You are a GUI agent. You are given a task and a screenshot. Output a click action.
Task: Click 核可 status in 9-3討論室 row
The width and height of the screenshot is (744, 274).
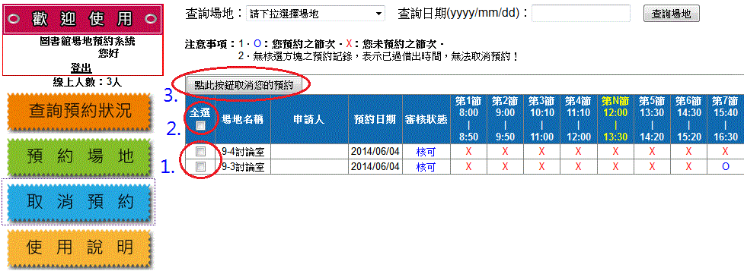pyautogui.click(x=426, y=166)
